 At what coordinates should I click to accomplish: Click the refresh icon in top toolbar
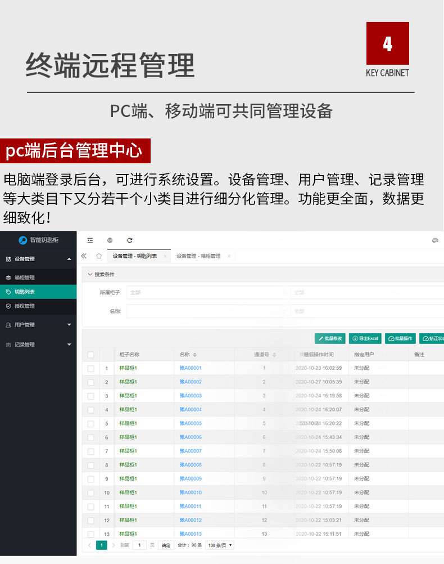pos(129,240)
